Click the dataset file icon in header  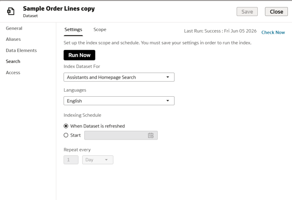[x=11, y=12]
